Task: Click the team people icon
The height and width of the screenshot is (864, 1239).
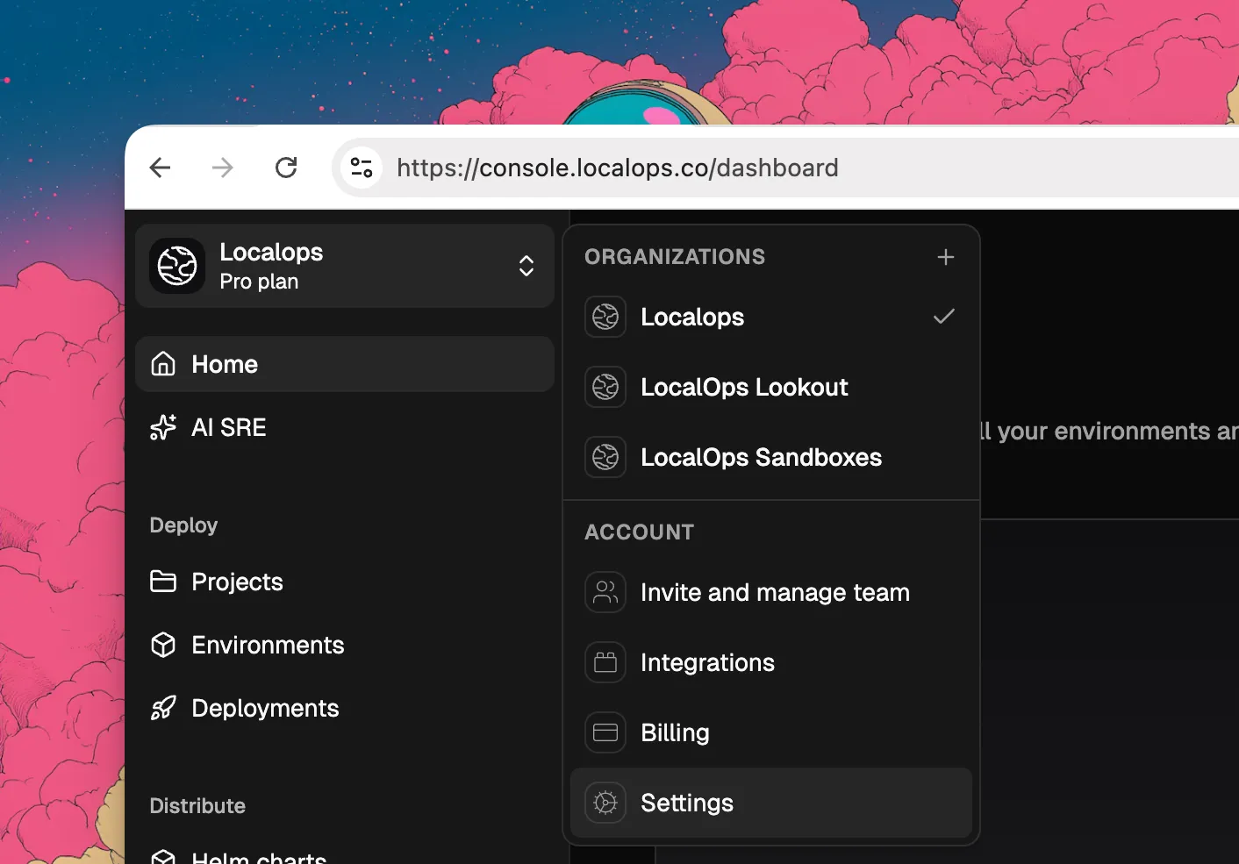Action: [605, 592]
